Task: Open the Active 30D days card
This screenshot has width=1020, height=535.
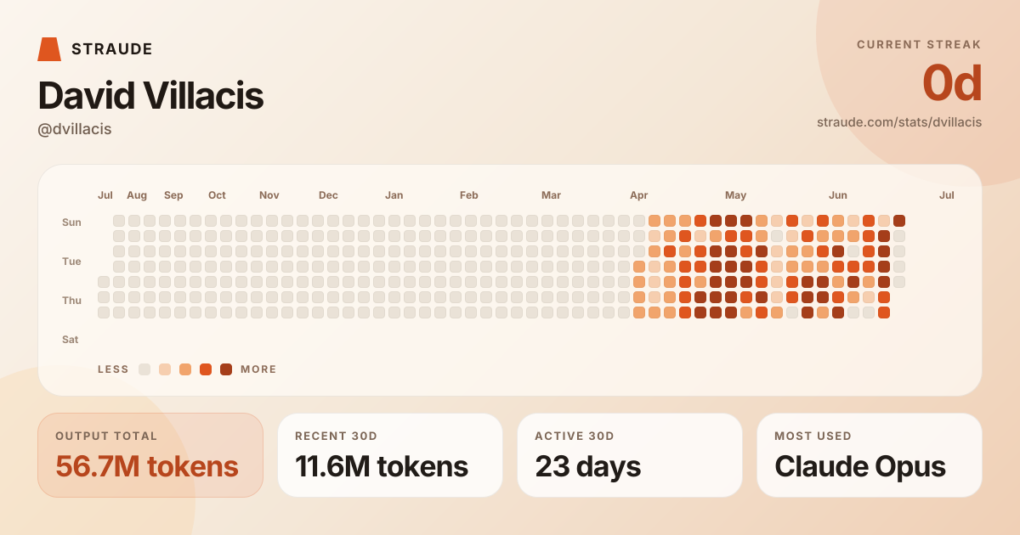Action: (x=630, y=455)
